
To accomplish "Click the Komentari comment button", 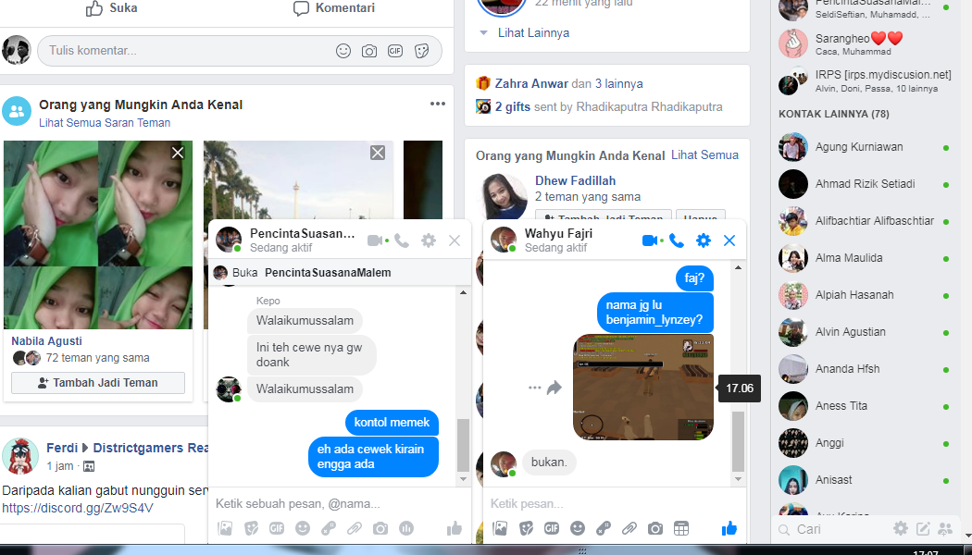I will (334, 8).
